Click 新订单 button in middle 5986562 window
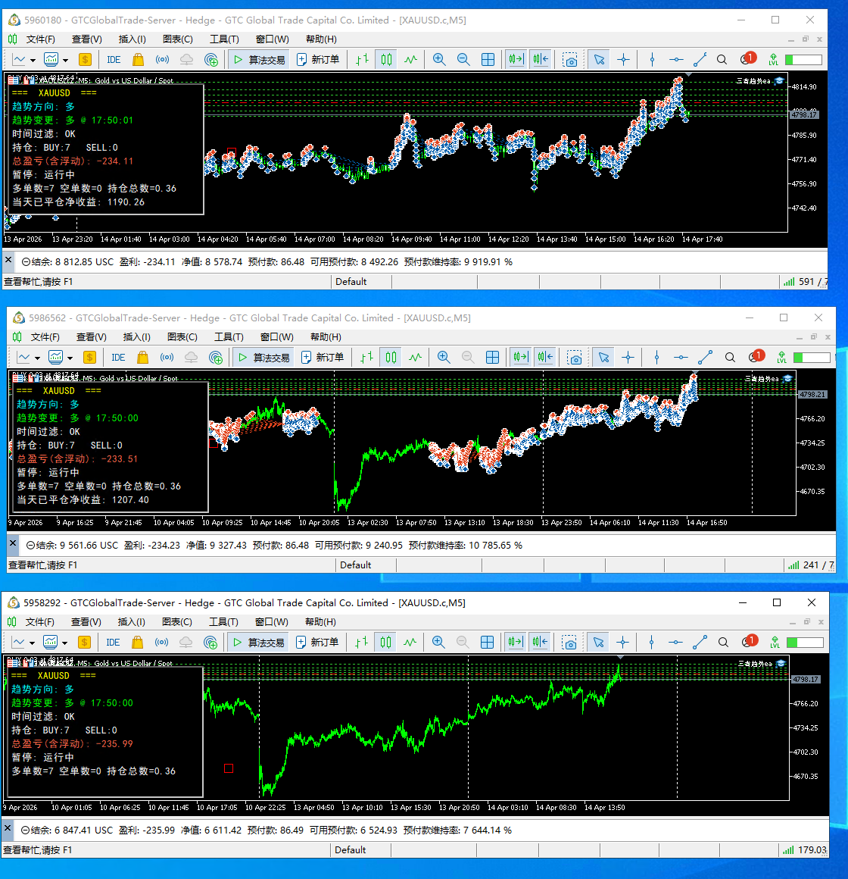The image size is (848, 879). pyautogui.click(x=322, y=357)
